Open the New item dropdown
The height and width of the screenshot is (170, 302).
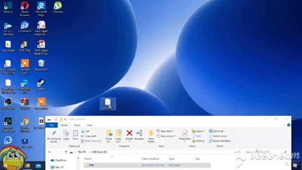pos(165,131)
